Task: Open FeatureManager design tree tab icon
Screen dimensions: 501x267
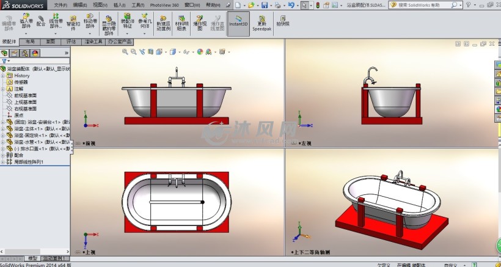Action: [4, 53]
